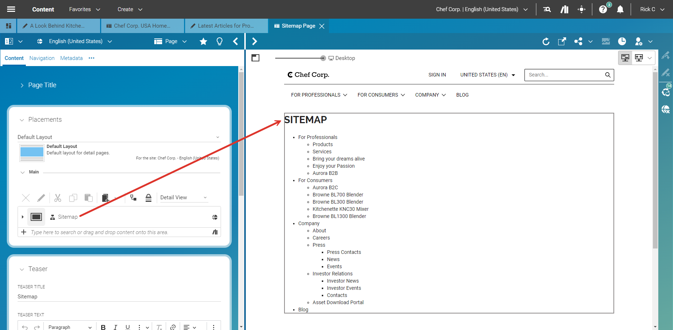Switch to the Navigation tab

(x=42, y=58)
